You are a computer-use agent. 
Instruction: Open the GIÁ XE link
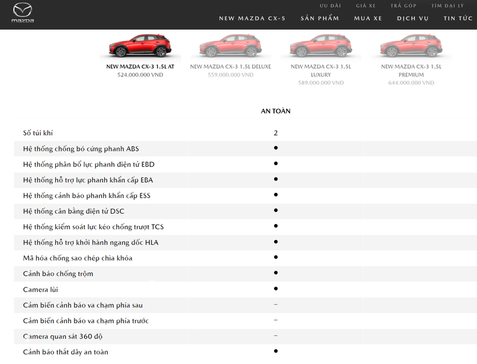click(366, 6)
